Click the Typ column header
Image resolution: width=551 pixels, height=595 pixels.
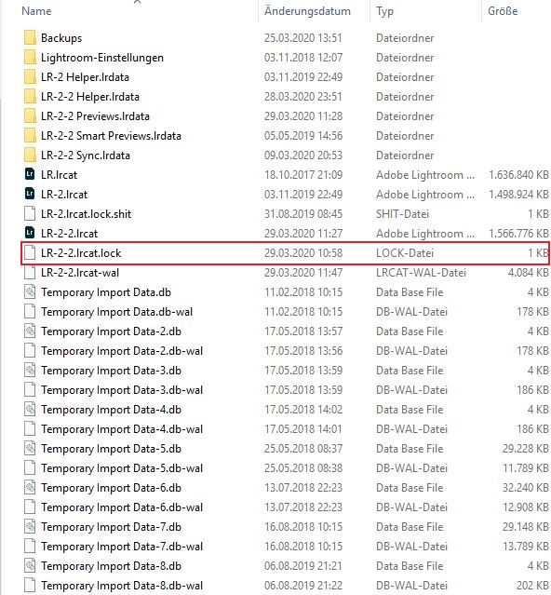click(x=384, y=11)
